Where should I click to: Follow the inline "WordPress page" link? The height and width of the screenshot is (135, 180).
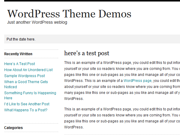(137, 81)
